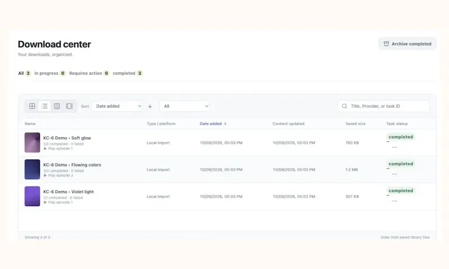This screenshot has height=269, width=449.
Task: Play episode 1 of Violet light
Action: (x=58, y=203)
